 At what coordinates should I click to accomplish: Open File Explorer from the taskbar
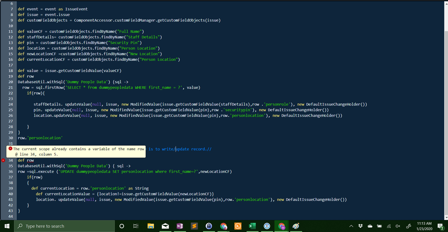tap(151, 226)
